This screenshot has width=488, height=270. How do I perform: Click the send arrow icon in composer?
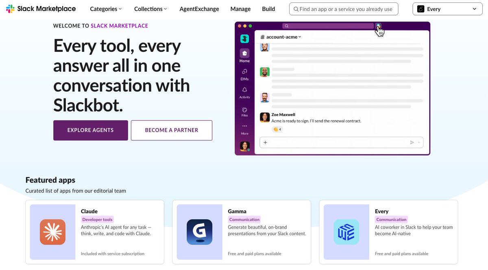click(x=412, y=142)
